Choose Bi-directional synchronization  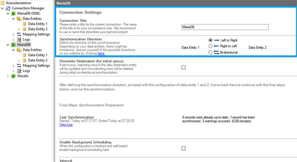click(x=210, y=53)
